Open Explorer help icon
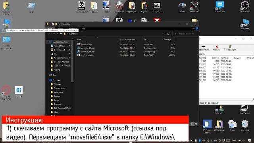The height and width of the screenshot is (143, 254). point(197,29)
